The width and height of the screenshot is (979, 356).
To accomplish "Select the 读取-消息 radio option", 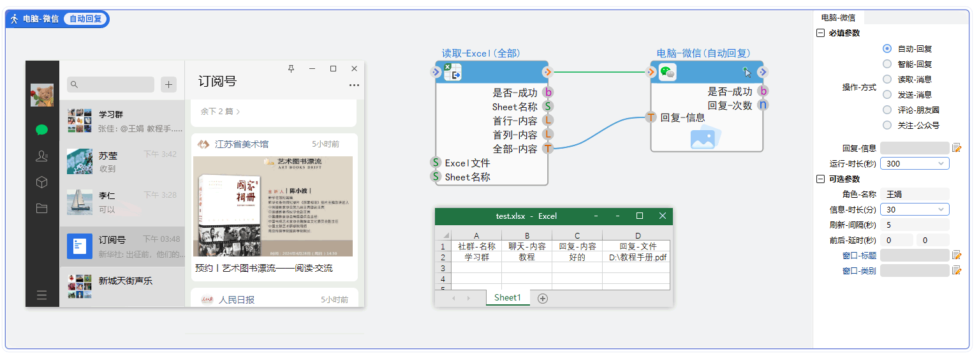I will coord(887,79).
